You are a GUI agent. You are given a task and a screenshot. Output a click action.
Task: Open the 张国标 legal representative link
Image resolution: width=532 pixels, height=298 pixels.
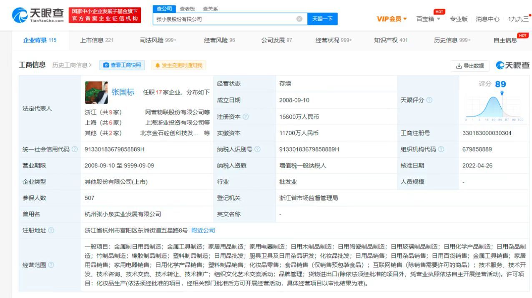pos(123,92)
